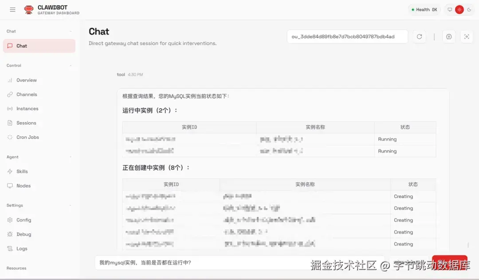Collapse the Control sidebar section
The width and height of the screenshot is (479, 280).
coord(71,65)
